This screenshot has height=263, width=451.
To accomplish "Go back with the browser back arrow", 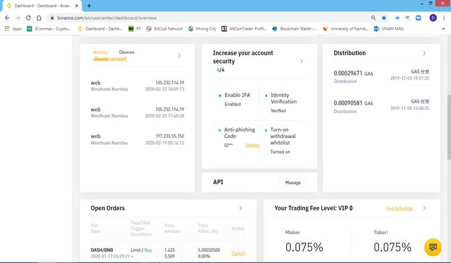I will click(7, 18).
